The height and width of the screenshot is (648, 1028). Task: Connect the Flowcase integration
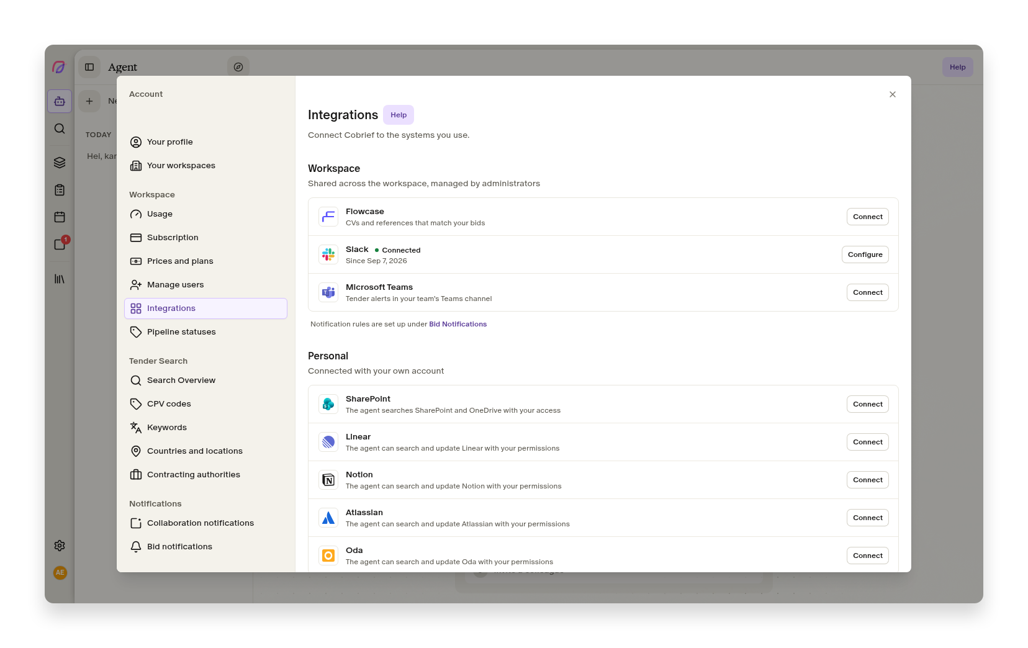click(867, 217)
